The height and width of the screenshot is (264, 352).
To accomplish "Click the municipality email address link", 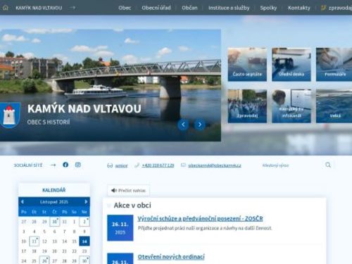I will point(215,165).
